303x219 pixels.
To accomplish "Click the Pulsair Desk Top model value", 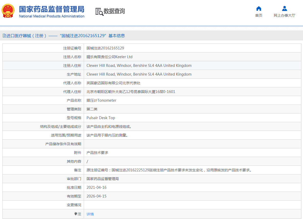I will [101, 118].
